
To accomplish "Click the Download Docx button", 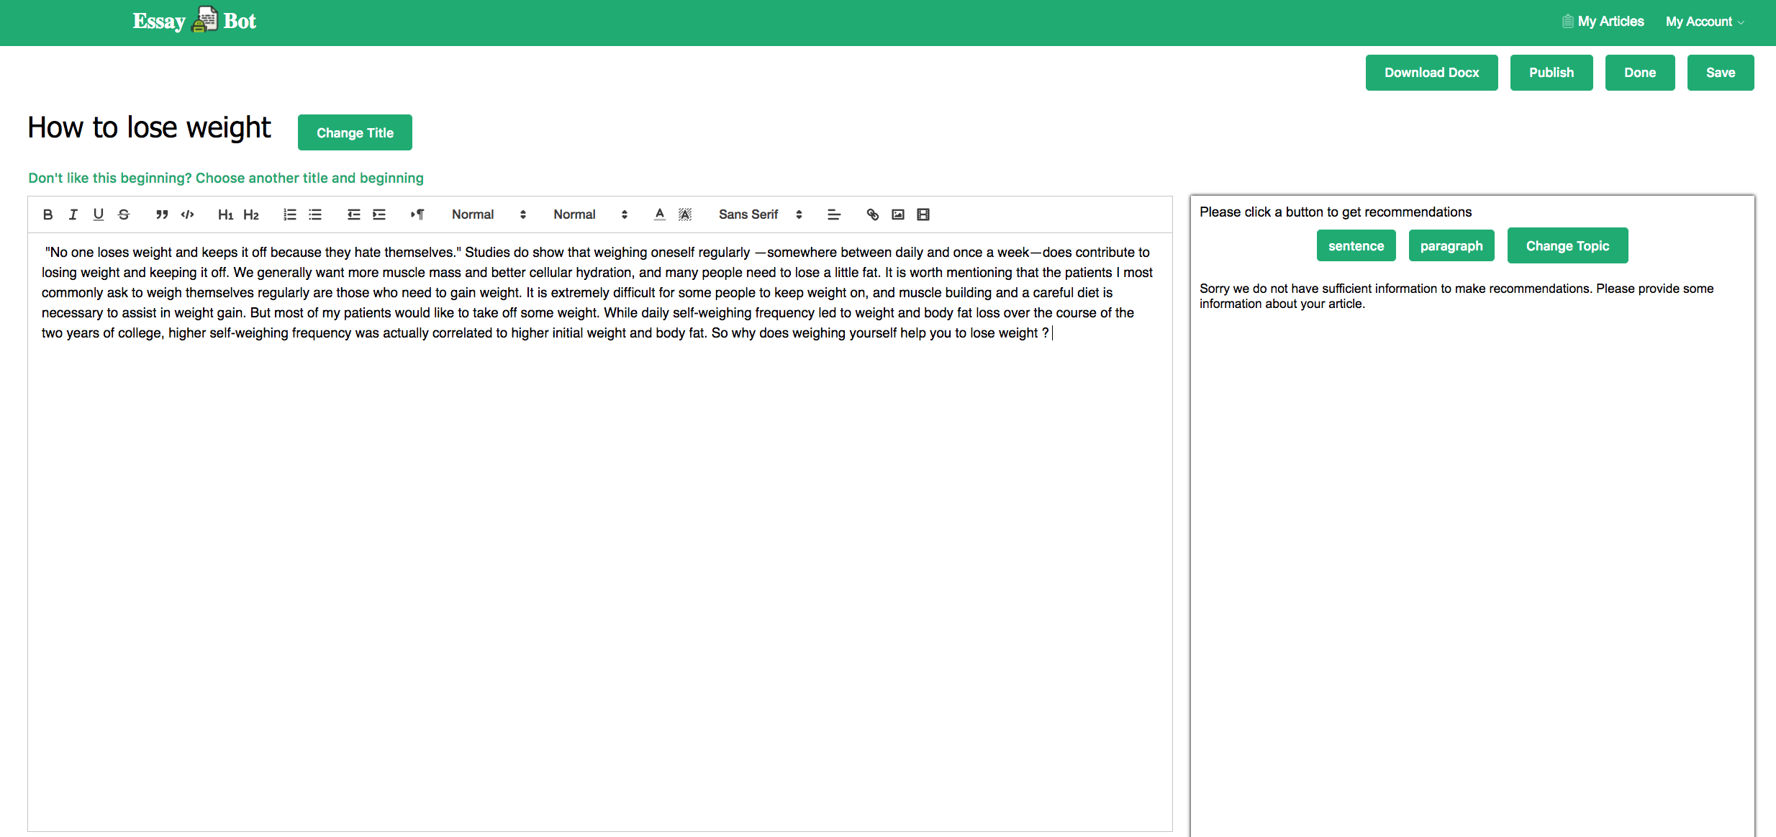I will [1431, 73].
